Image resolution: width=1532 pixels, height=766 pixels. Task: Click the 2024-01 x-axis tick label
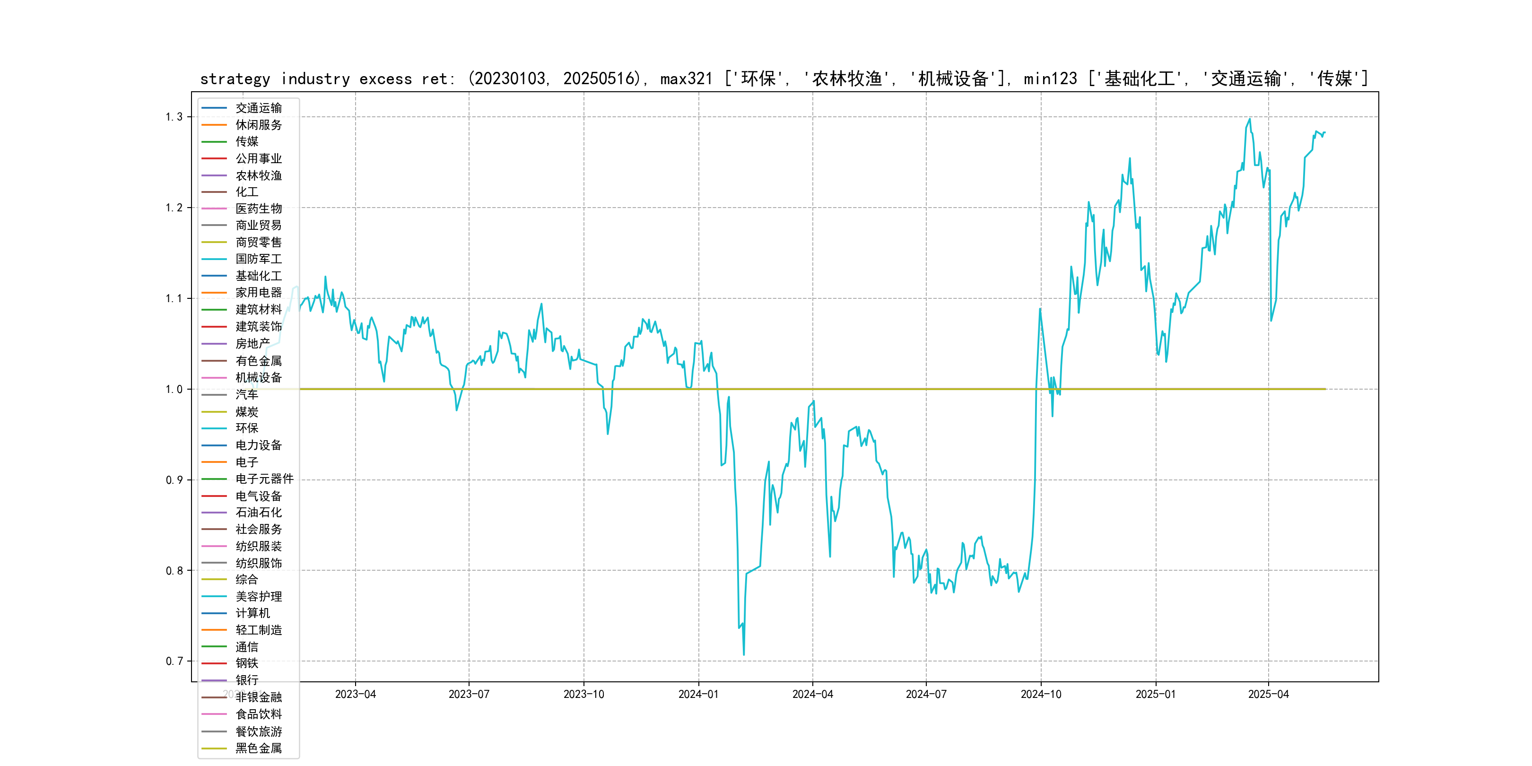698,694
